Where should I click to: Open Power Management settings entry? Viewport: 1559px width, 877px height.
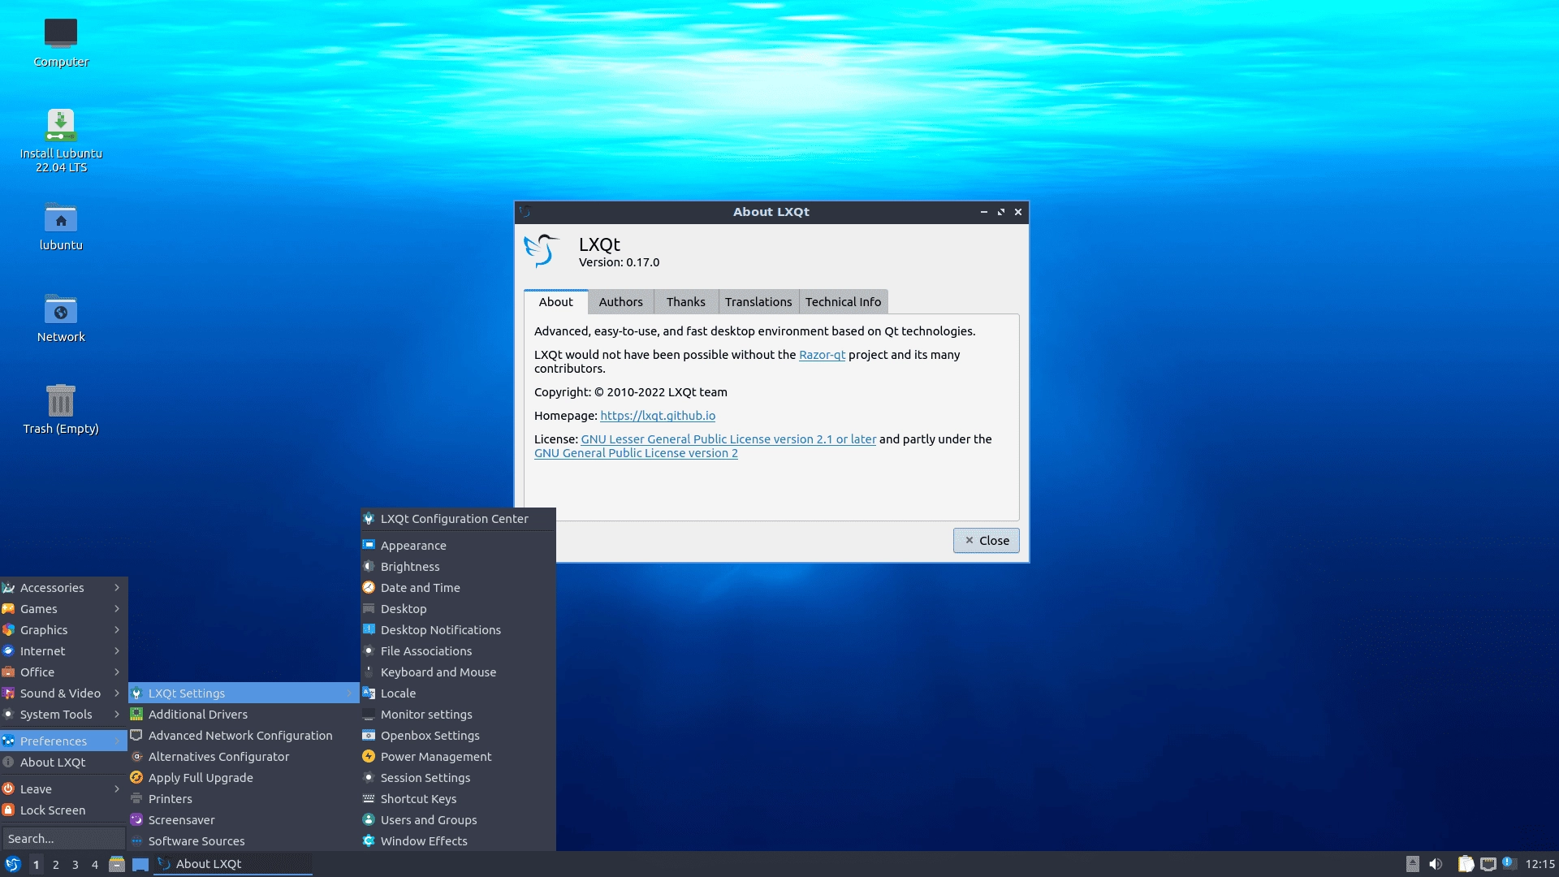[x=458, y=756]
